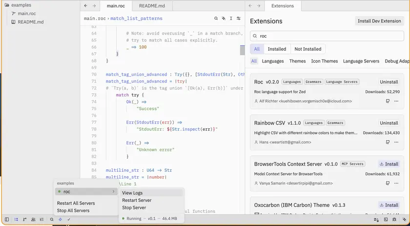The image size is (410, 226).
Task: Open Roc extension's GitHub repository icon
Action: 388,101
